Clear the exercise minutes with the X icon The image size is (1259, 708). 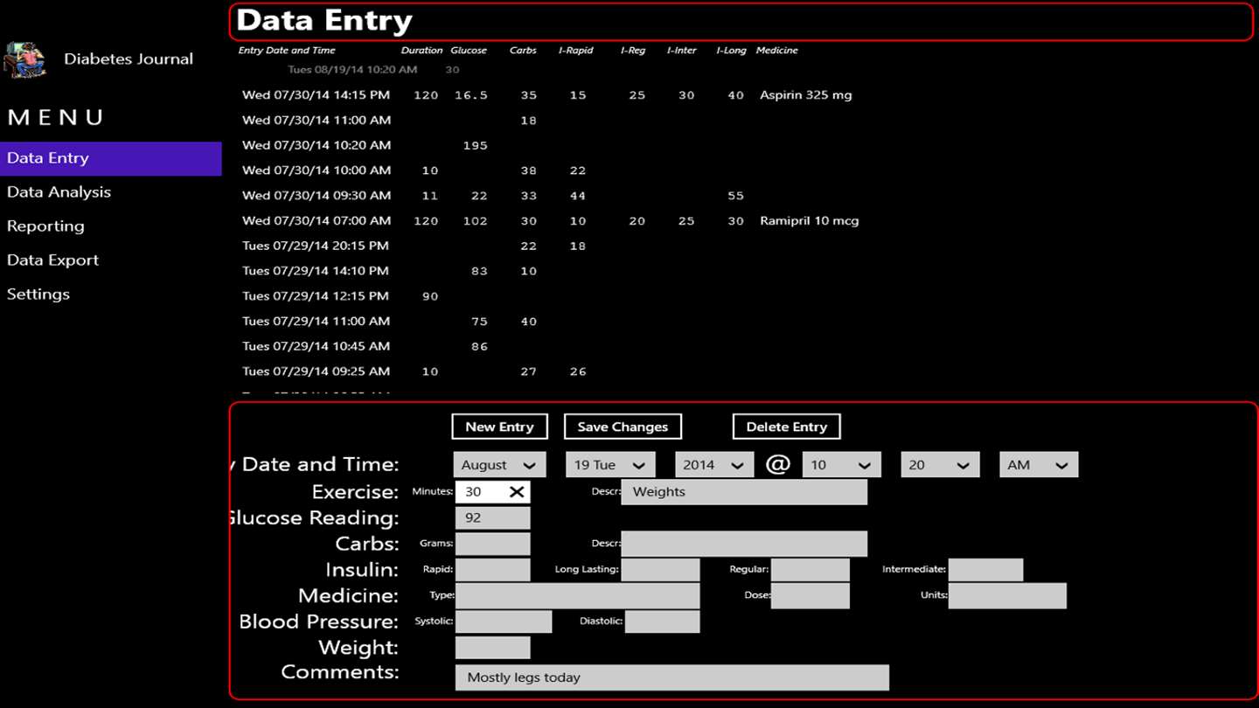(x=517, y=492)
